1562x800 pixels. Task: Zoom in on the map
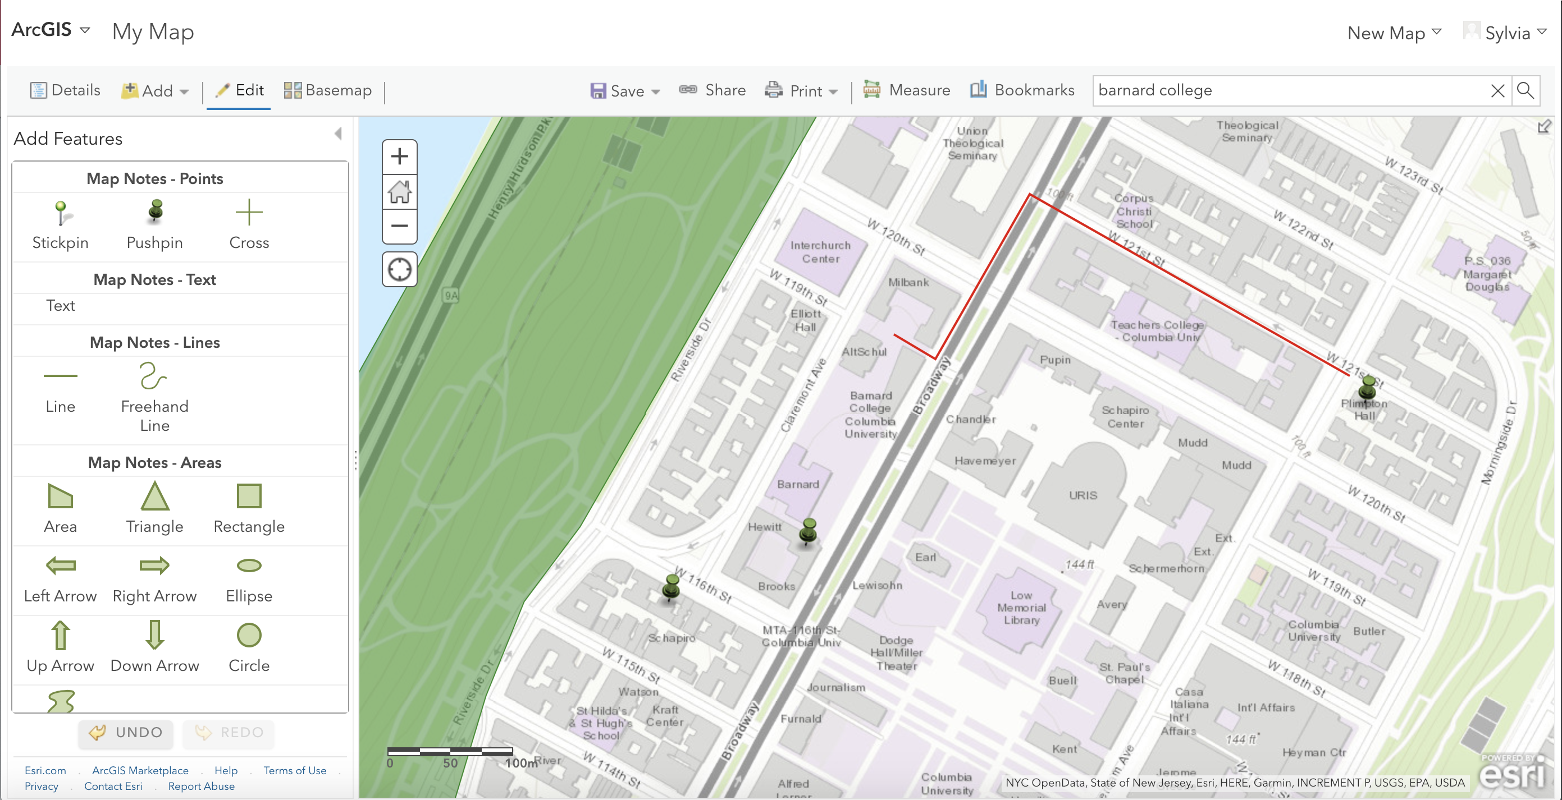pyautogui.click(x=399, y=157)
